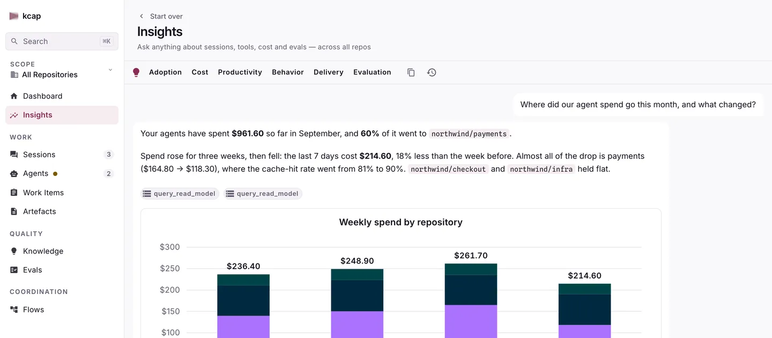Click the Weekly spend by repository title
The height and width of the screenshot is (338, 772).
(x=401, y=222)
